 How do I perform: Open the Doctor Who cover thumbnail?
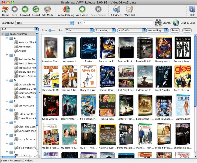[107, 77]
